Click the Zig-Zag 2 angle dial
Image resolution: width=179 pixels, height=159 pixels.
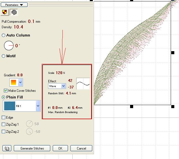tap(30, 132)
